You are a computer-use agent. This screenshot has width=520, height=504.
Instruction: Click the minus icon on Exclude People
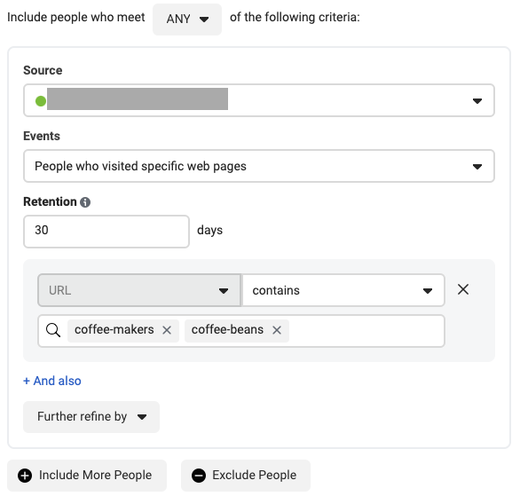click(199, 475)
